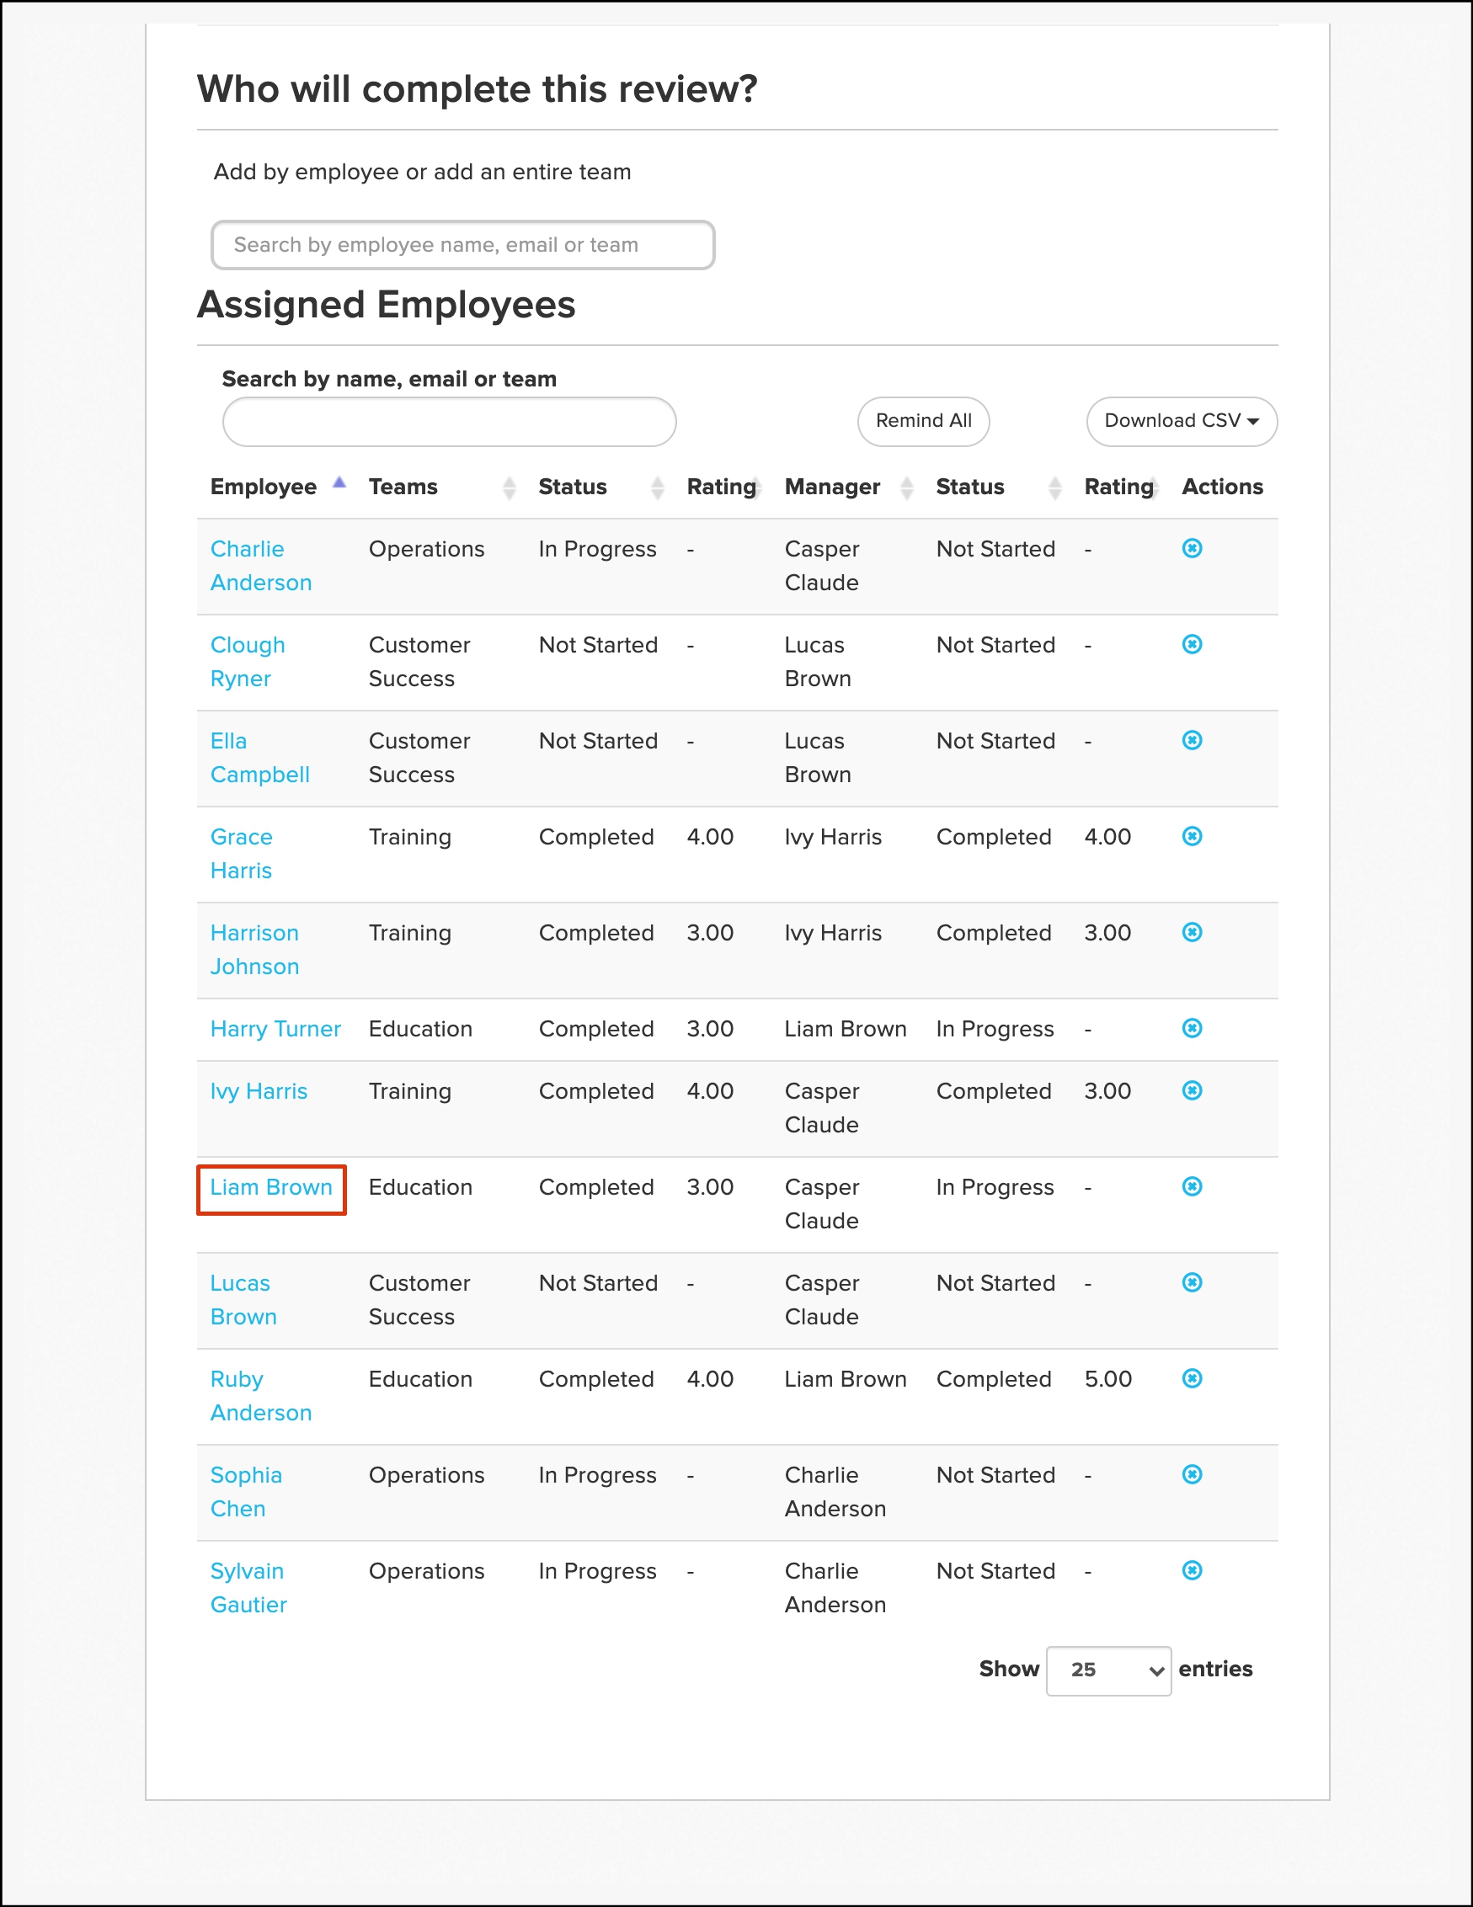Focus the assigned employees search box
The width and height of the screenshot is (1473, 1907).
[449, 422]
